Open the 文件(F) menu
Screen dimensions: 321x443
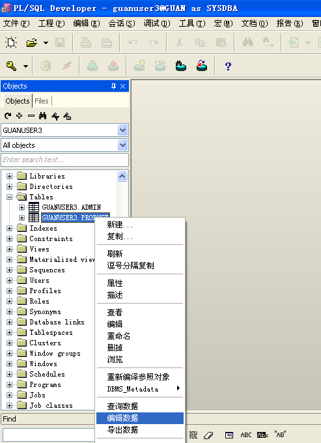(16, 23)
